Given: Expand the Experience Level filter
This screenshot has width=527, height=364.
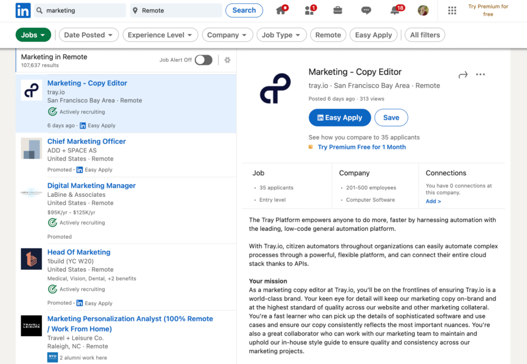Looking at the screenshot, I should click(x=160, y=35).
